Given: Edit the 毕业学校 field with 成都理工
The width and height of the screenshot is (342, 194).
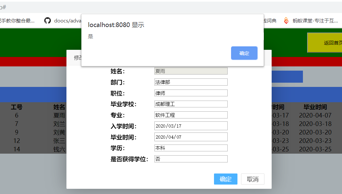Looking at the screenshot, I should click(x=191, y=104).
